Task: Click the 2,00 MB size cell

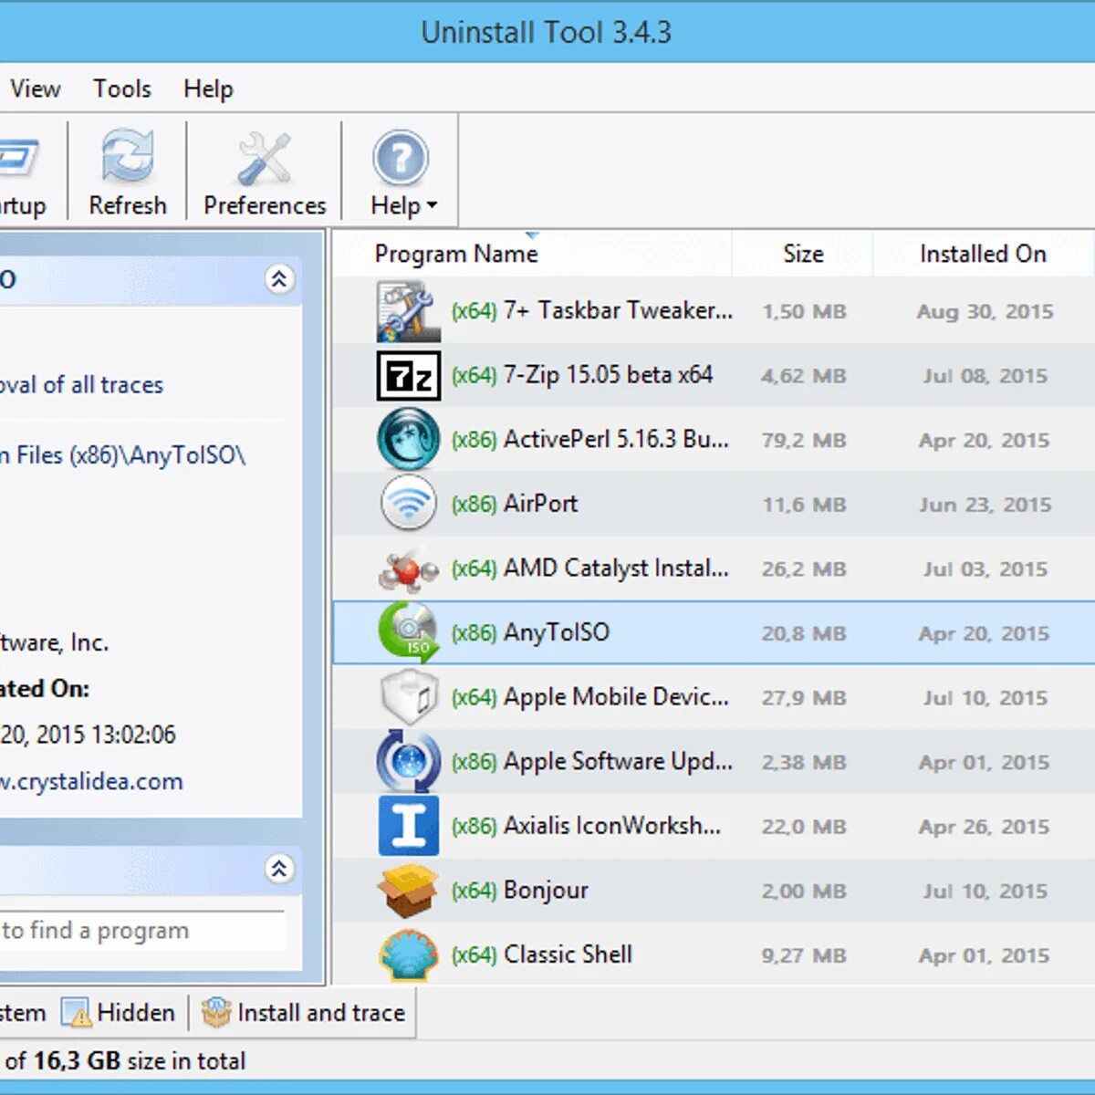Action: click(x=804, y=892)
